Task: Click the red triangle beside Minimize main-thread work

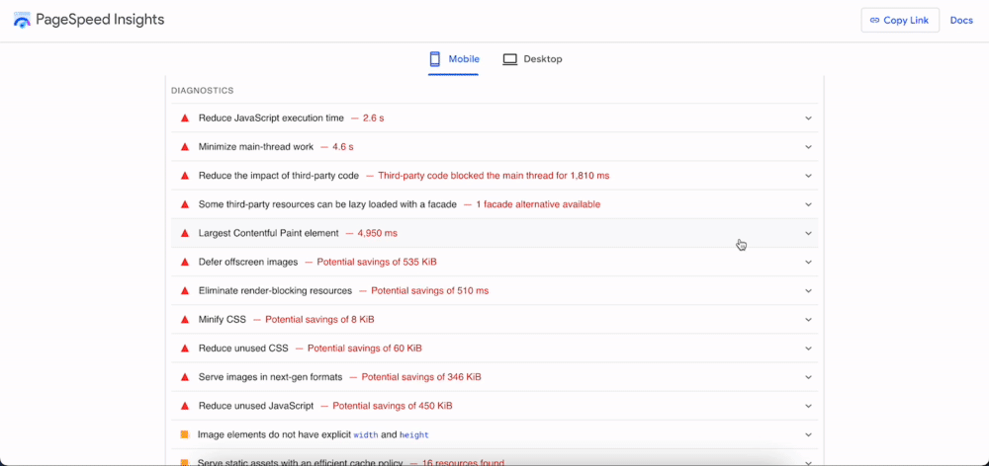Action: coord(184,147)
